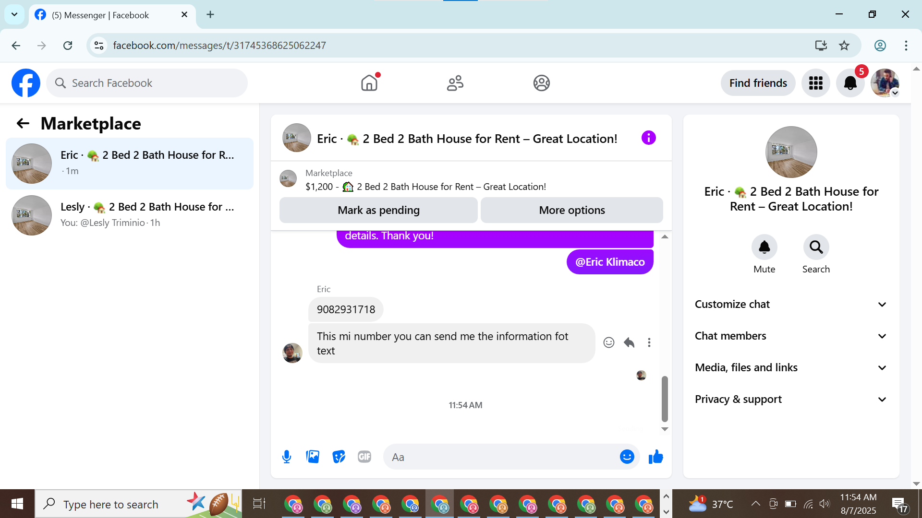Open the sticker picker icon
The image size is (922, 518).
(x=339, y=457)
